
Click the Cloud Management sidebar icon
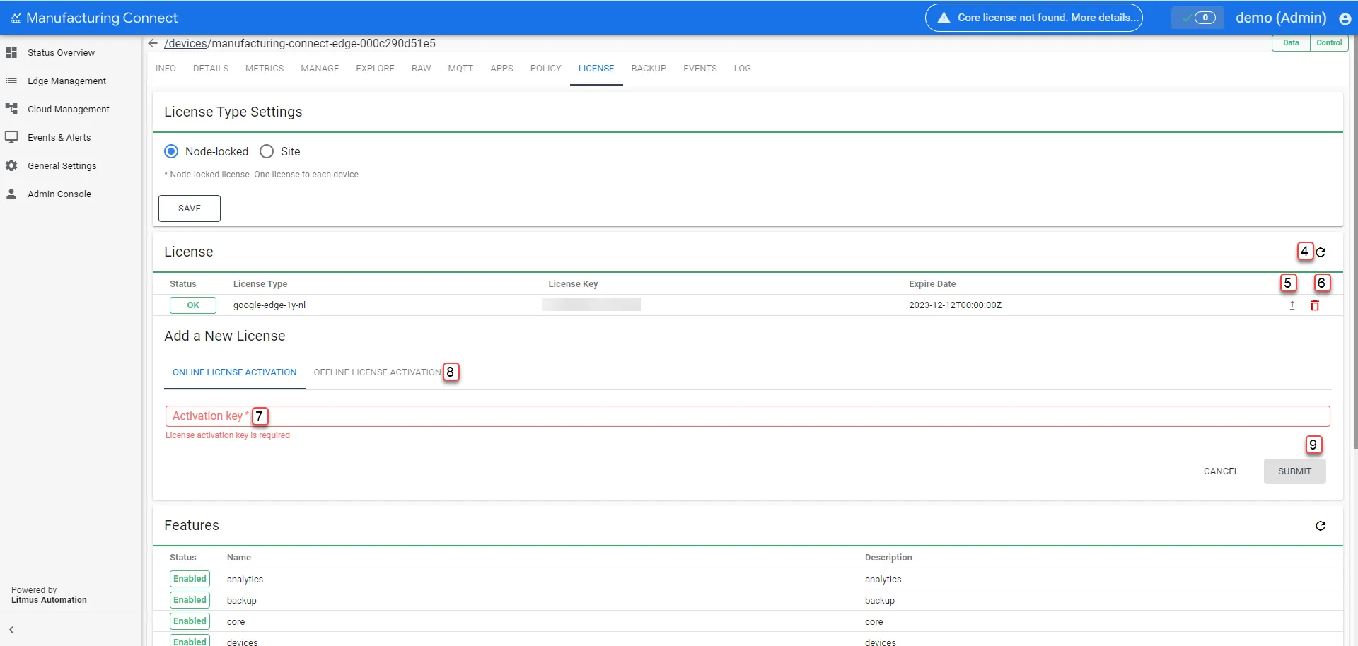click(11, 109)
